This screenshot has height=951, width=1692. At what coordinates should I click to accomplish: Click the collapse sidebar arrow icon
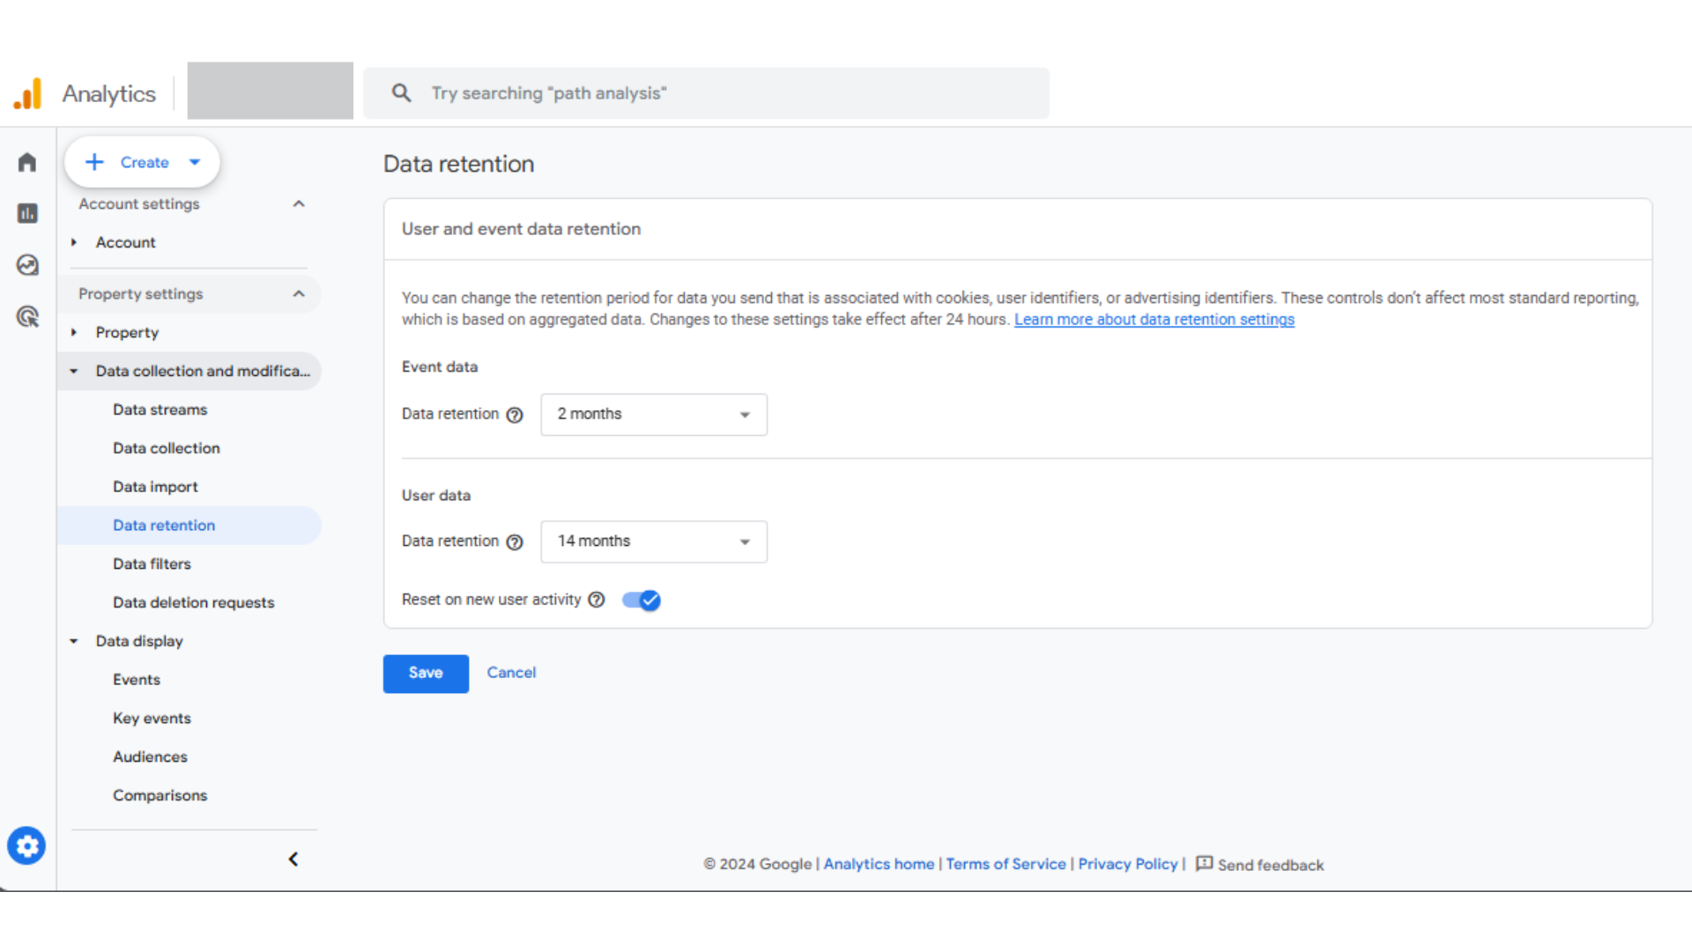(294, 859)
